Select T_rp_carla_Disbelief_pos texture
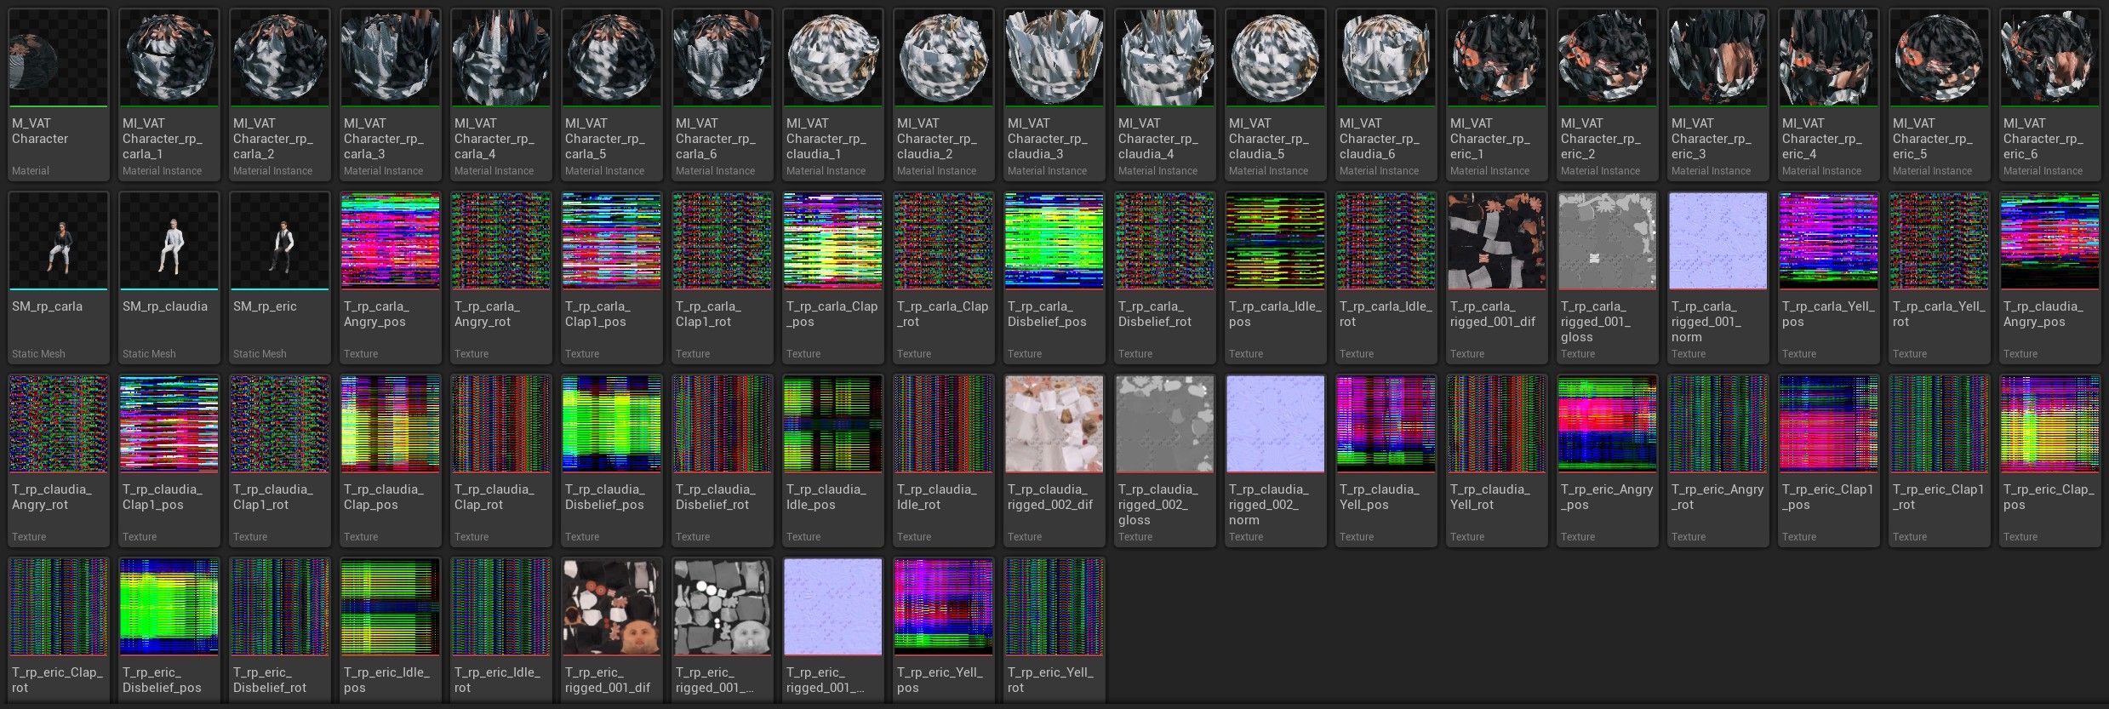 [x=1054, y=277]
